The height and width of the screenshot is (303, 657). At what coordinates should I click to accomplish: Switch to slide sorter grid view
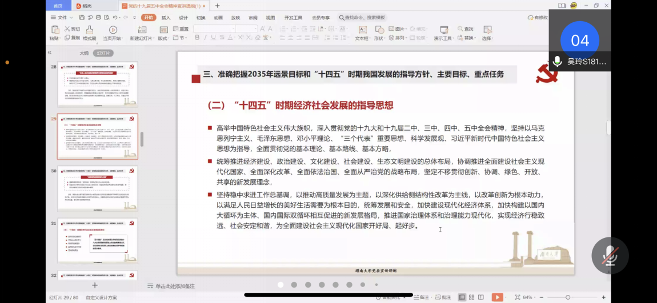point(471,297)
